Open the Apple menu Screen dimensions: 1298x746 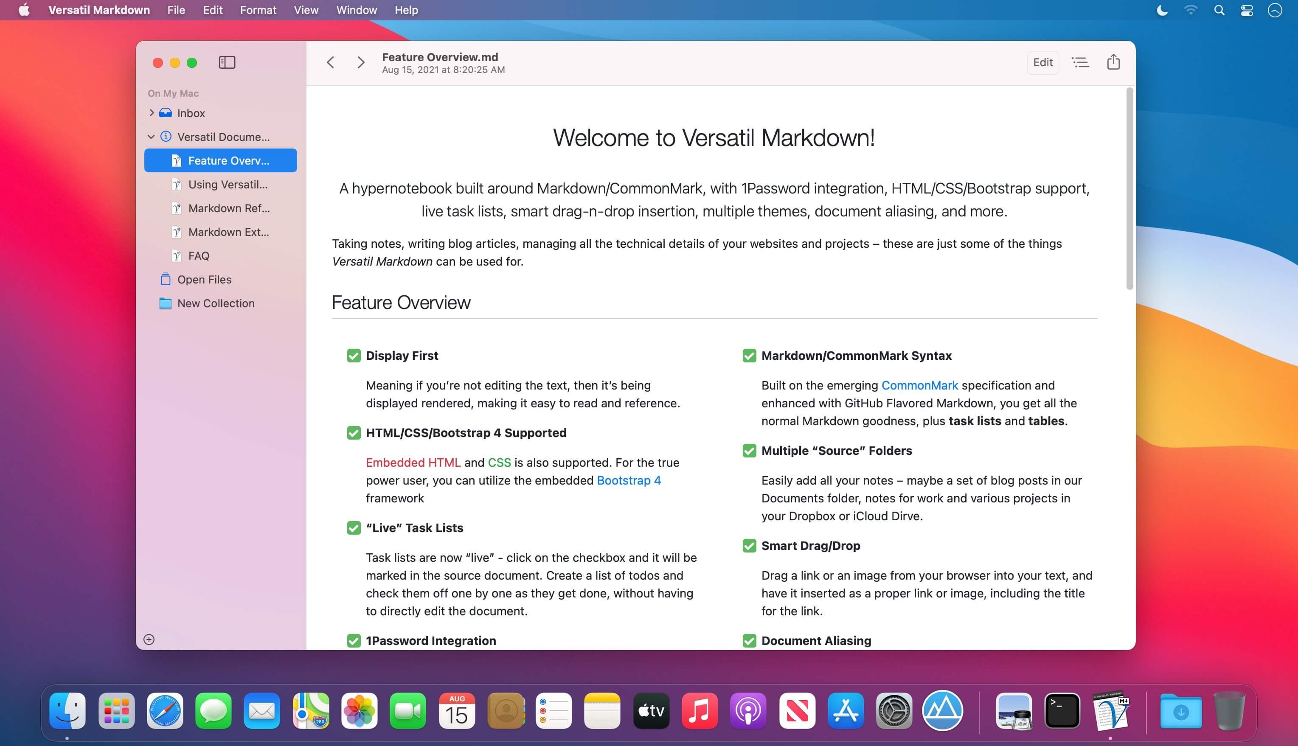point(24,10)
